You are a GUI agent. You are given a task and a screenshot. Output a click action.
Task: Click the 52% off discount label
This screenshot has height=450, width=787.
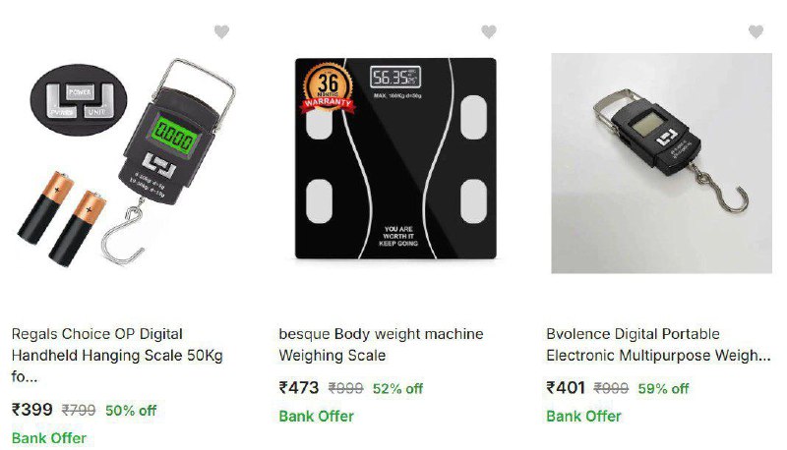pyautogui.click(x=398, y=388)
